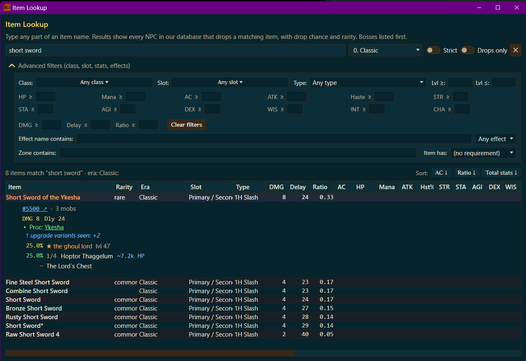Click the Rarity column header
The height and width of the screenshot is (361, 526).
(126, 187)
